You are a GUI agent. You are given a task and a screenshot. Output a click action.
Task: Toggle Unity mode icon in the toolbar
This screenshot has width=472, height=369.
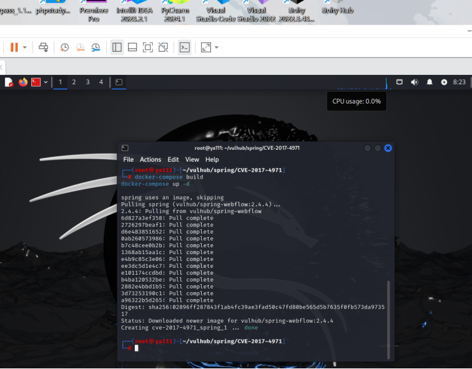click(x=163, y=47)
